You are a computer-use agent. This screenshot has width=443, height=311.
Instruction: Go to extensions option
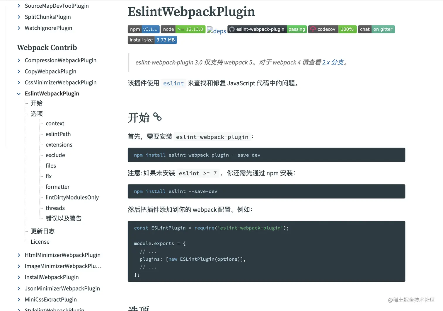tap(59, 145)
